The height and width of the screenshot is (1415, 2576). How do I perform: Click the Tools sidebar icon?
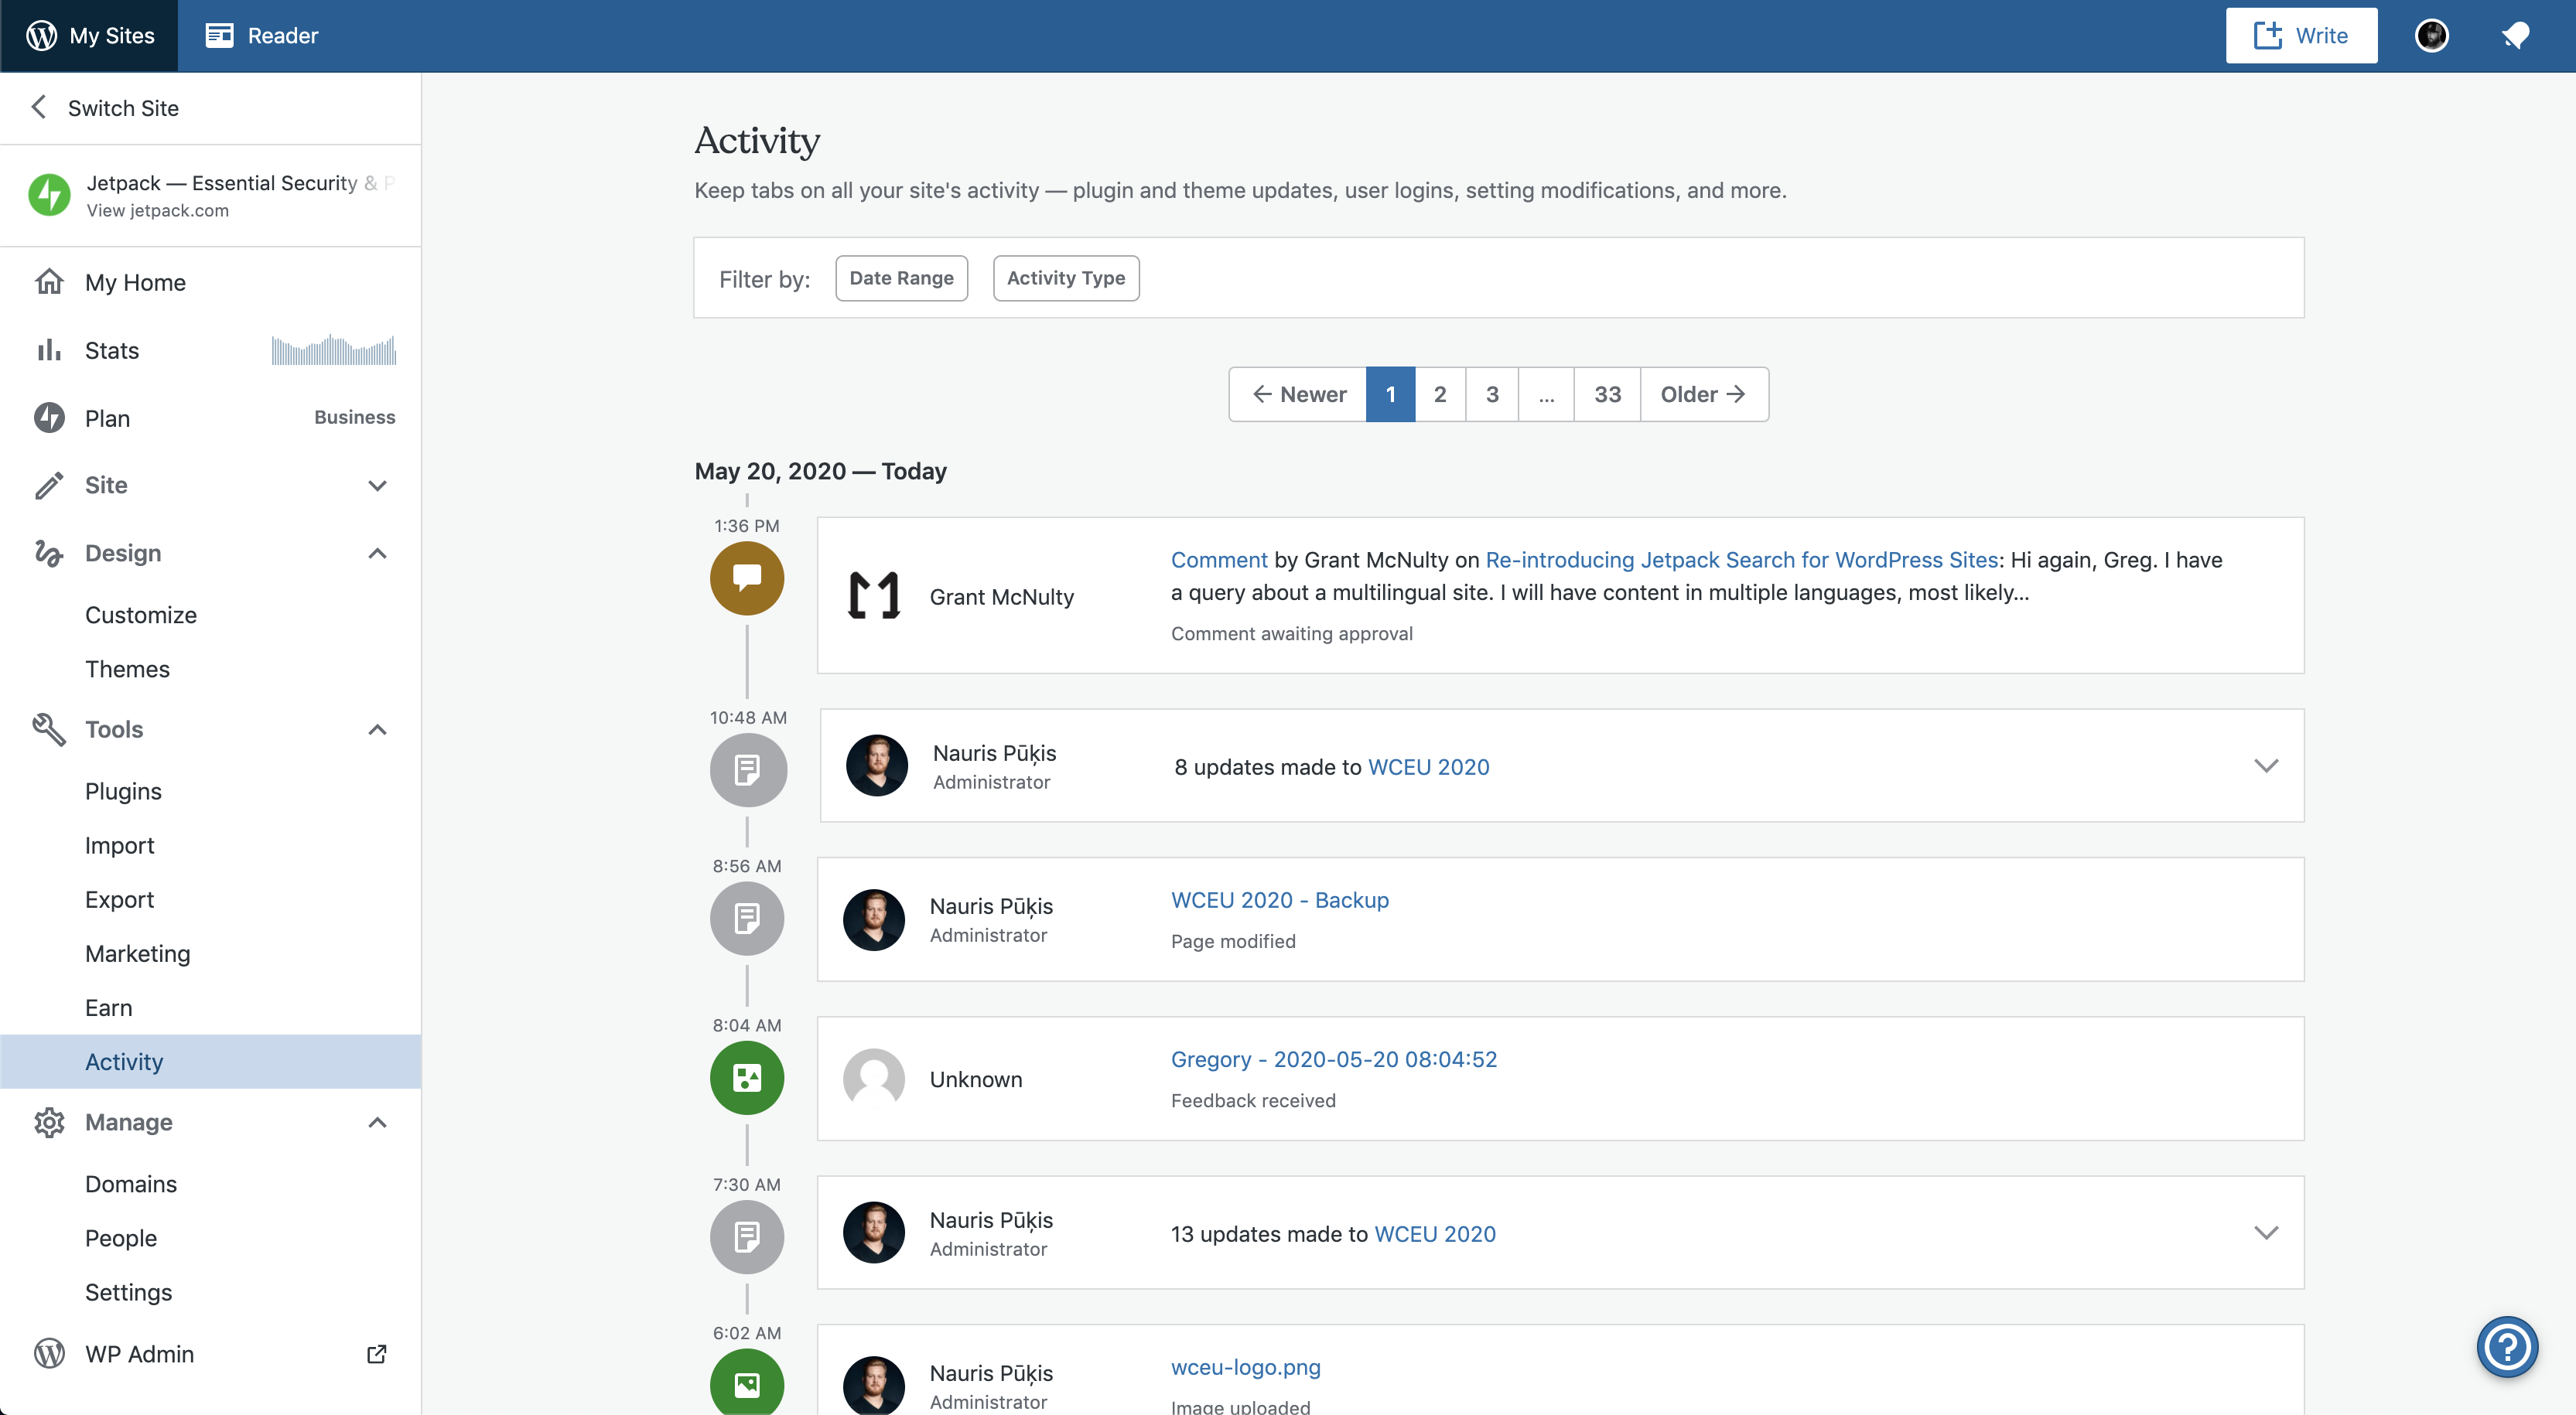[x=47, y=728]
